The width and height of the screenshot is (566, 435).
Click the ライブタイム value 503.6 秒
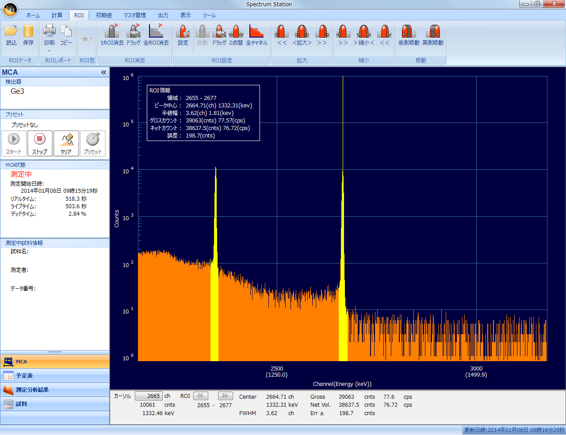(76, 206)
